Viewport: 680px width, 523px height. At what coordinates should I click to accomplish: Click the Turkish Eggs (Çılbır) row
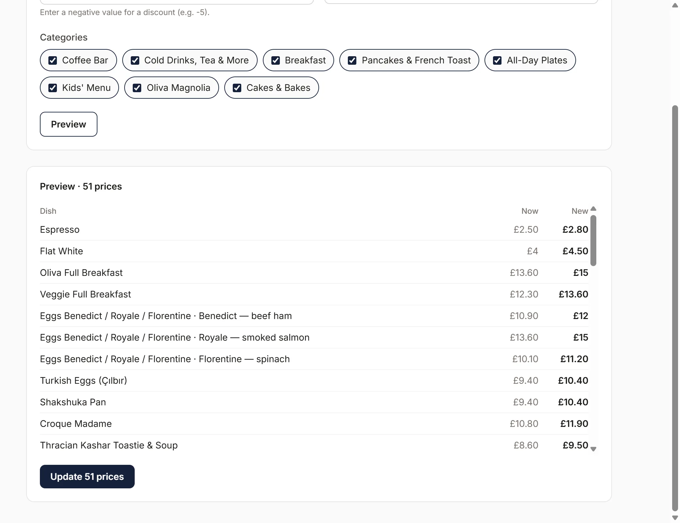[x=314, y=380]
